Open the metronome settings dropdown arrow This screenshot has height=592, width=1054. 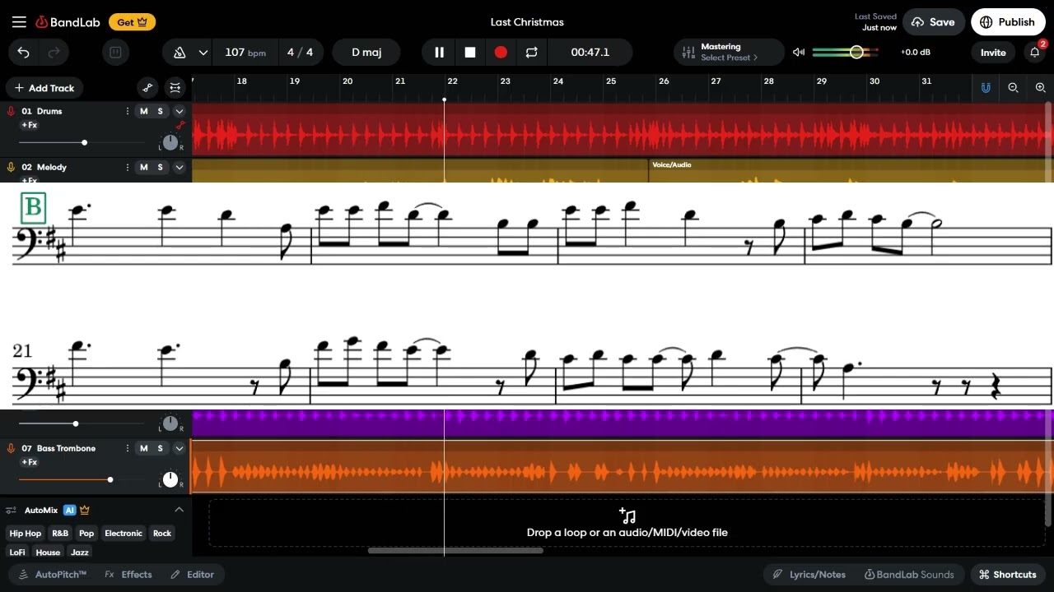203,53
